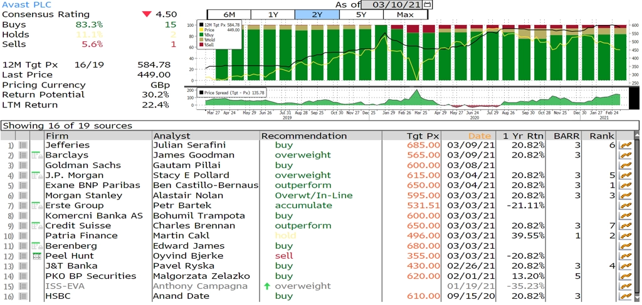
Task: Open the detail icon for Patria Finance row
Action: (23, 236)
